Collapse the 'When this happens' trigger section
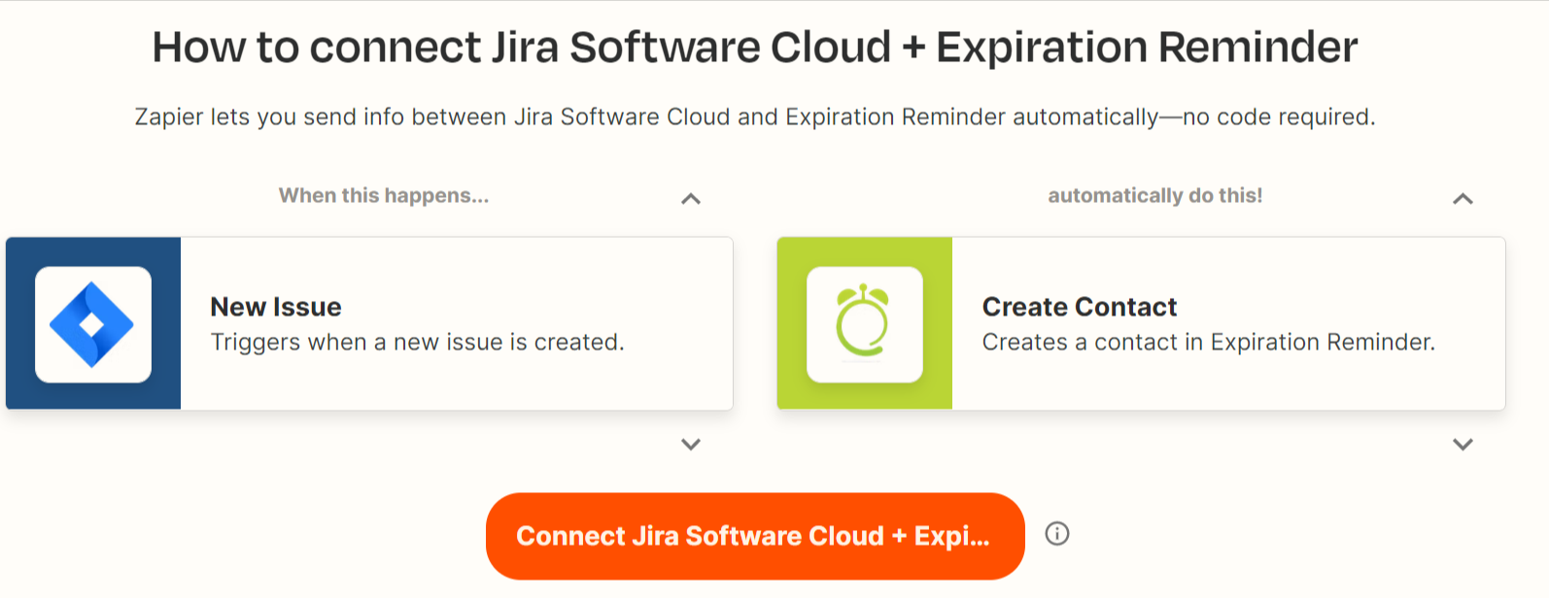The image size is (1549, 598). (691, 198)
